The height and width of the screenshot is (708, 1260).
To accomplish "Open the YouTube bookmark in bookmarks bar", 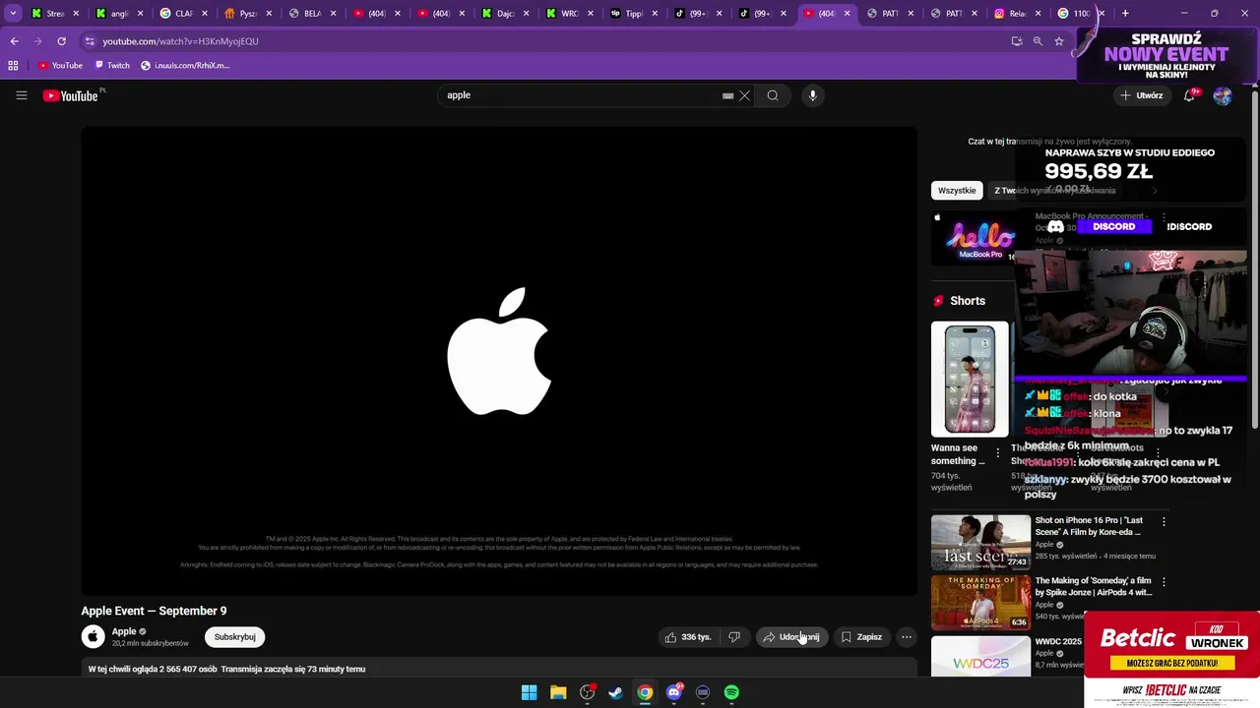I will [x=60, y=65].
